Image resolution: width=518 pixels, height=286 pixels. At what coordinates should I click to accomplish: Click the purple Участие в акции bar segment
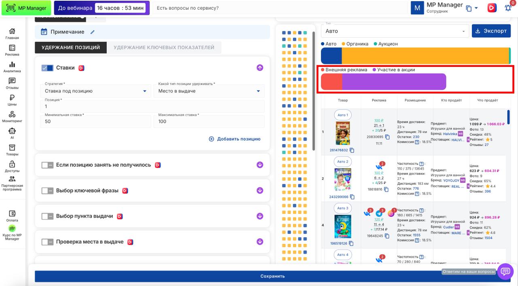click(x=394, y=82)
